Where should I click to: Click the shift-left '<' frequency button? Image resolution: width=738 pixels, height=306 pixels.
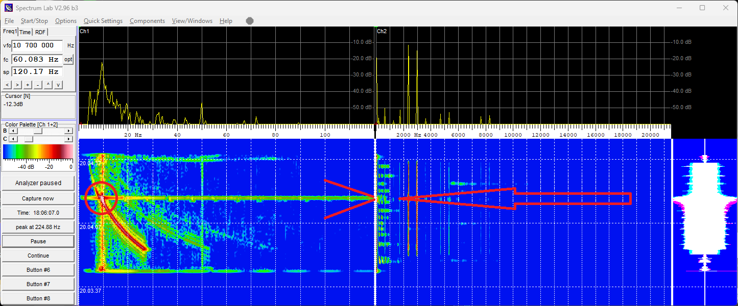[x=7, y=85]
